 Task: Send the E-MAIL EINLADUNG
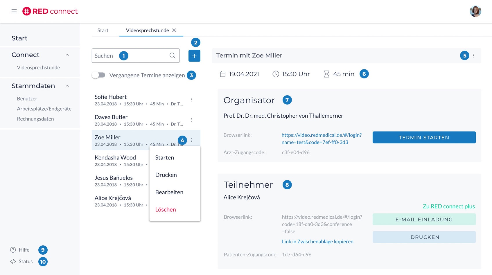pos(424,220)
